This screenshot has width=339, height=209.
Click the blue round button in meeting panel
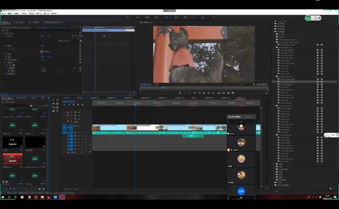pos(241,191)
